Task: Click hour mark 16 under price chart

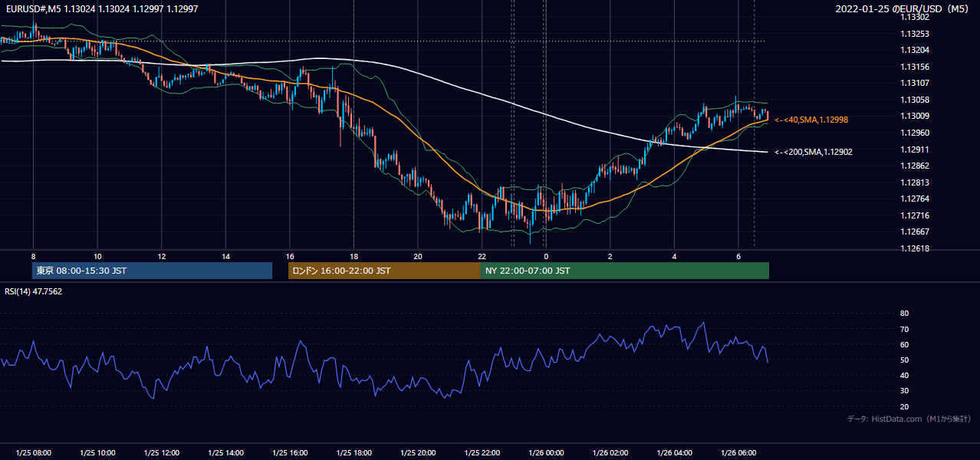Action: coord(290,256)
